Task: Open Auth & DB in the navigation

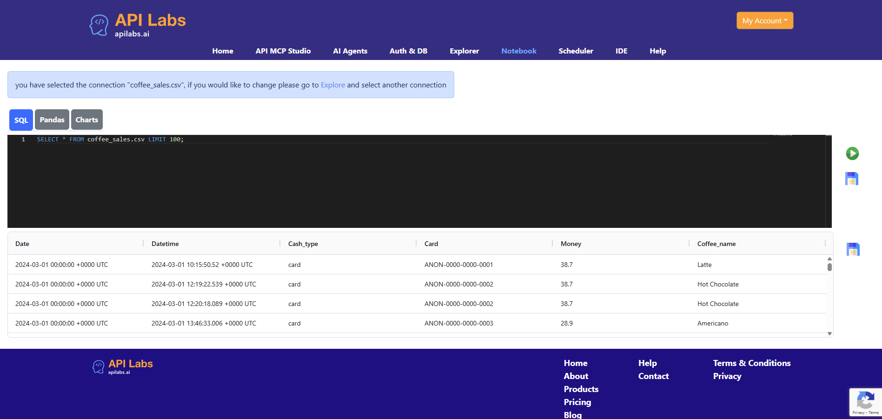Action: (x=408, y=51)
